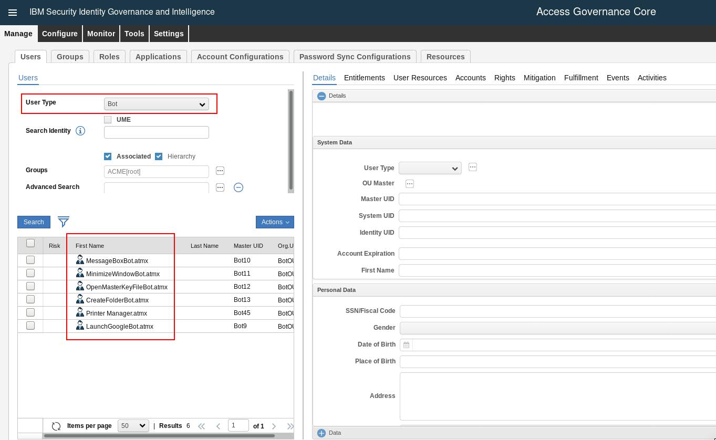Open the Configure menu
The image size is (716, 440).
[x=60, y=34]
